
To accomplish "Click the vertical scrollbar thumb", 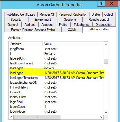I will tap(106, 62).
